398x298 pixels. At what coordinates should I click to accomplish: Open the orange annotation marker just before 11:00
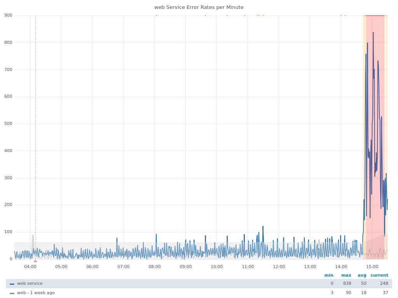tap(244, 16)
